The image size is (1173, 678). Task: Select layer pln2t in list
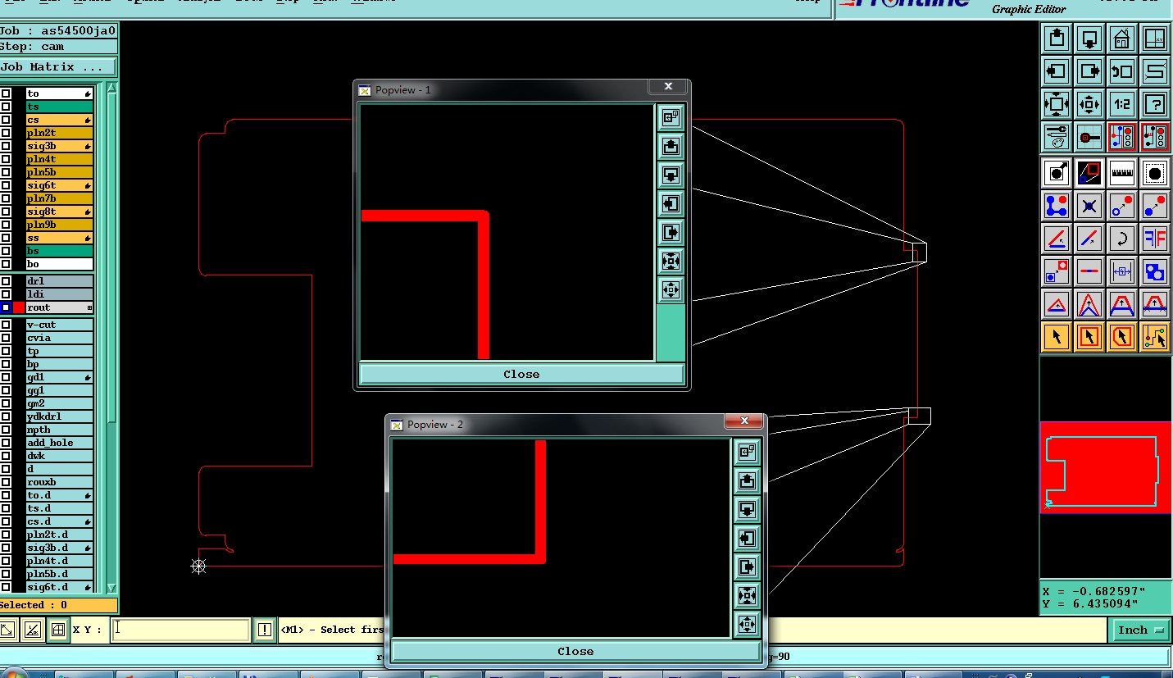59,133
